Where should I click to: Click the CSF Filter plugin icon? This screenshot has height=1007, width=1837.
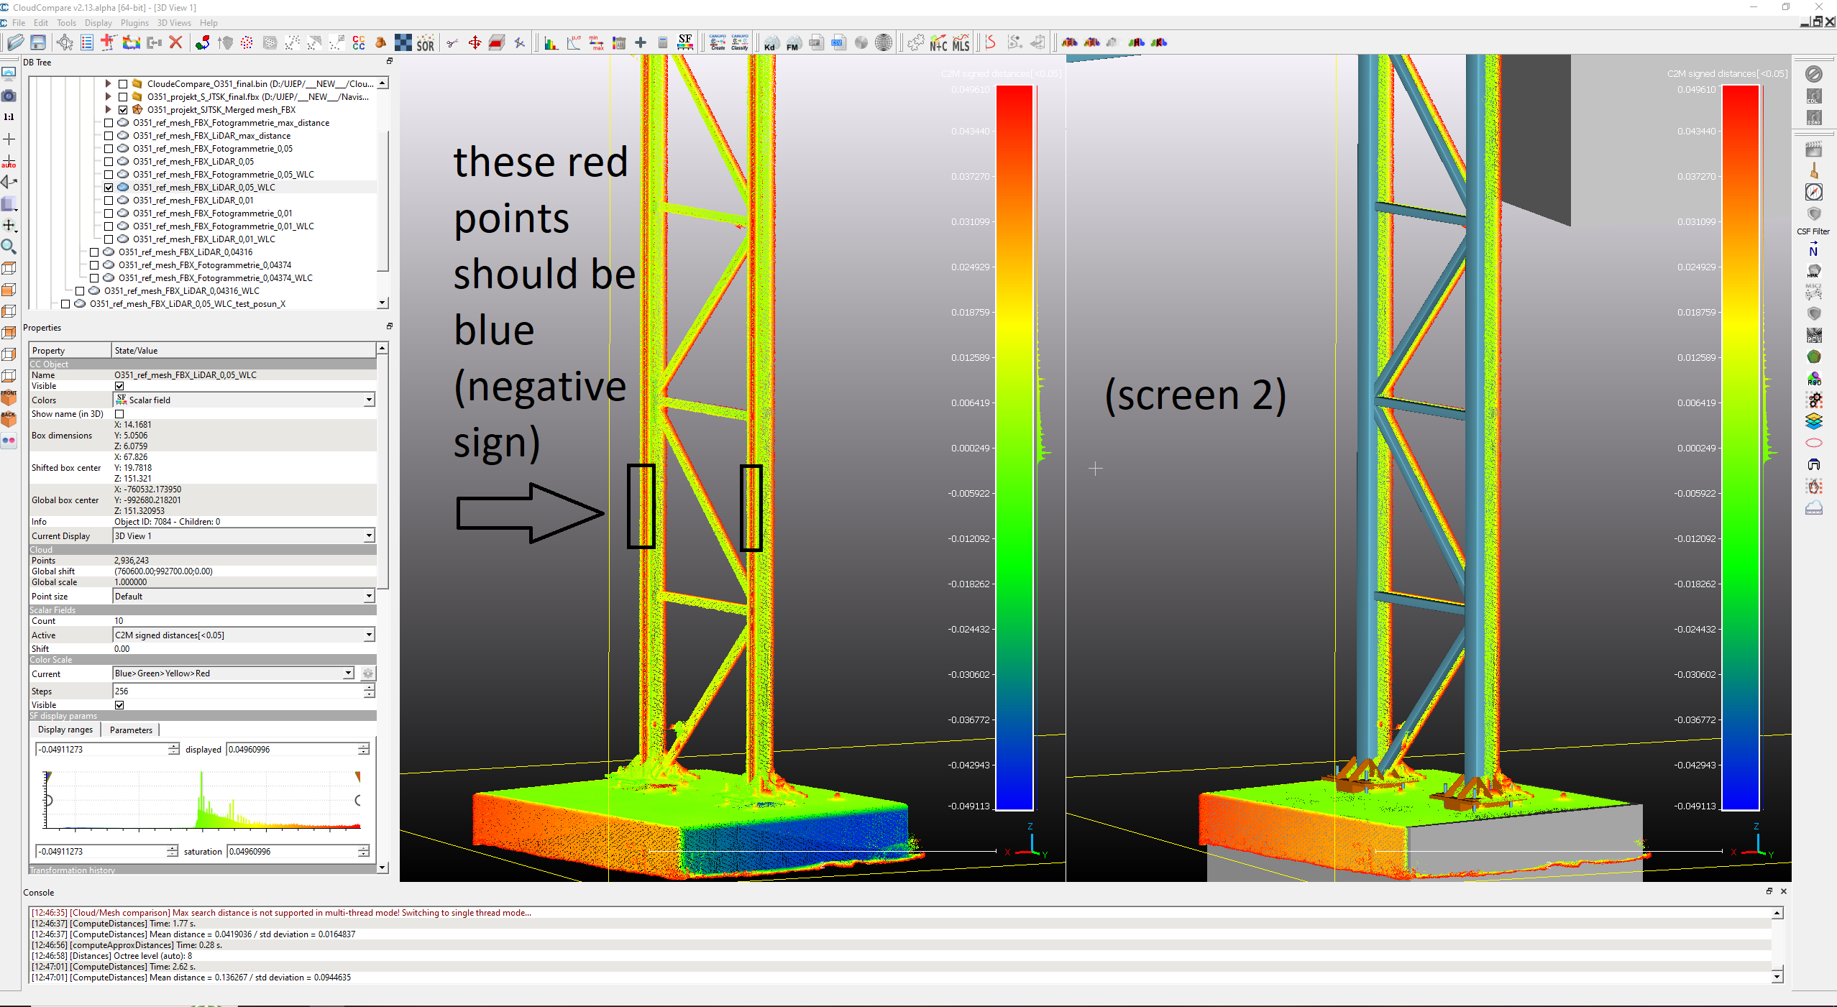(x=1813, y=215)
